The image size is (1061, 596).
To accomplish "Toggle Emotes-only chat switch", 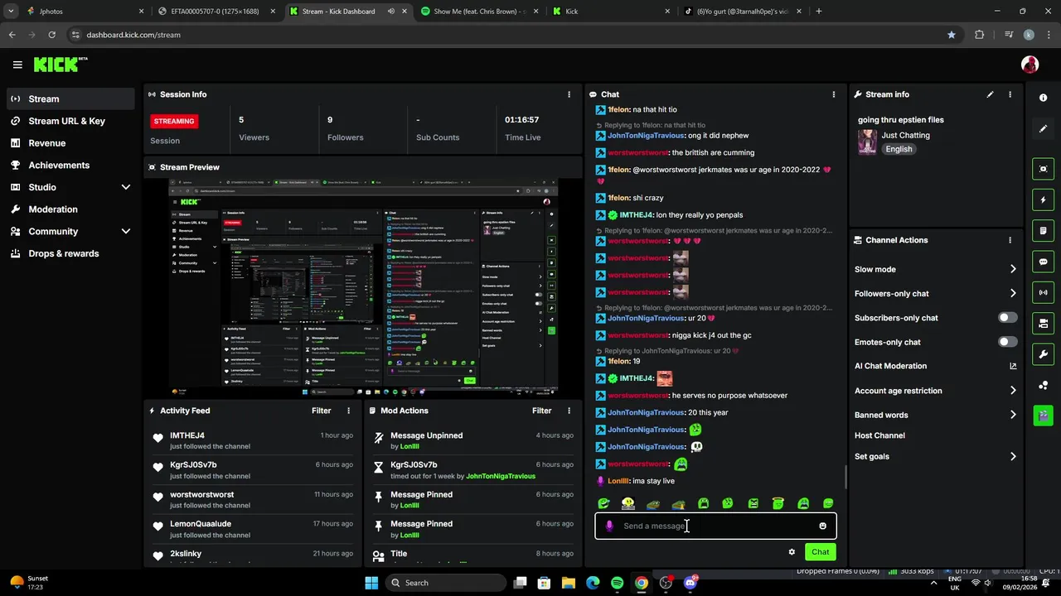I will (x=1007, y=342).
